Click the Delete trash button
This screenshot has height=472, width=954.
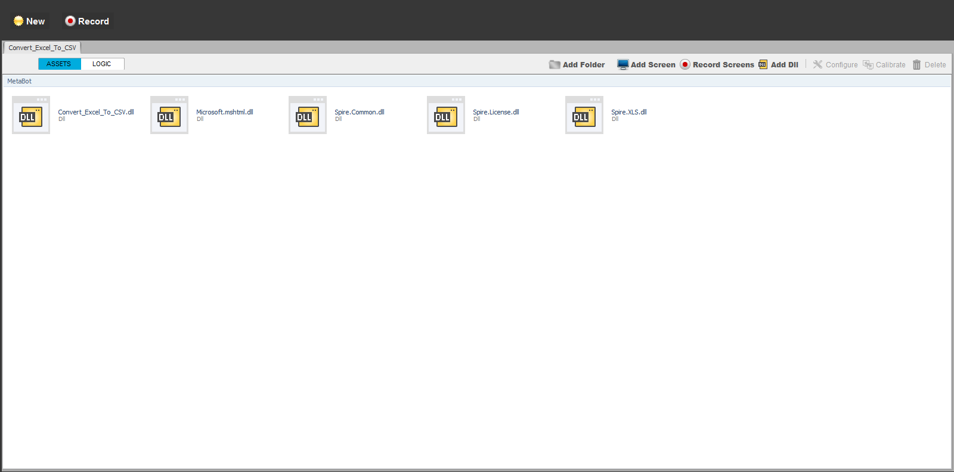pos(929,64)
